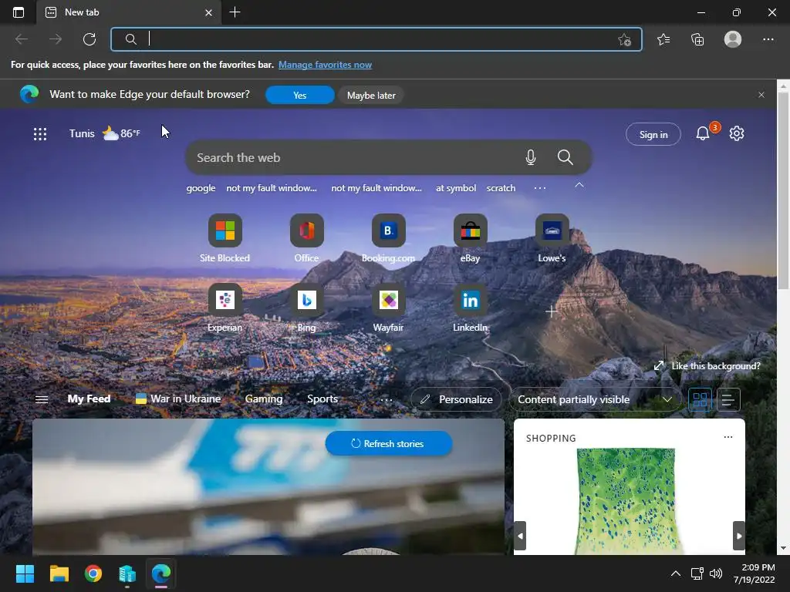Add a new quick link site

tap(552, 311)
